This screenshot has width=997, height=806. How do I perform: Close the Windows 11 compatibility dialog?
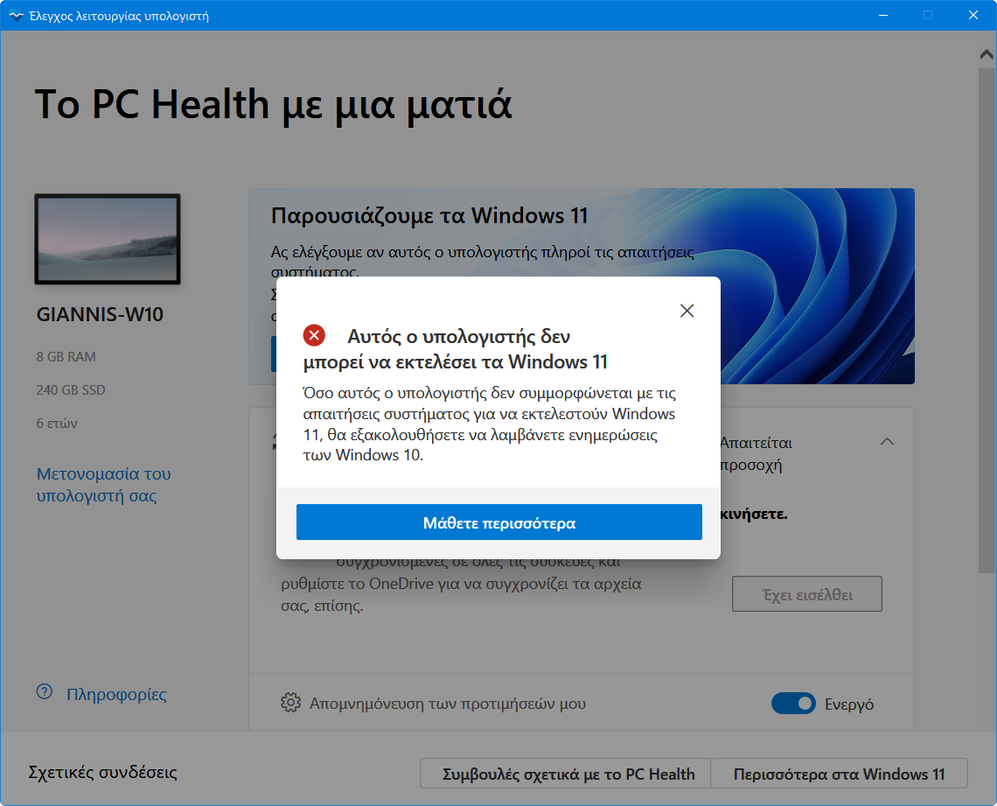(687, 311)
